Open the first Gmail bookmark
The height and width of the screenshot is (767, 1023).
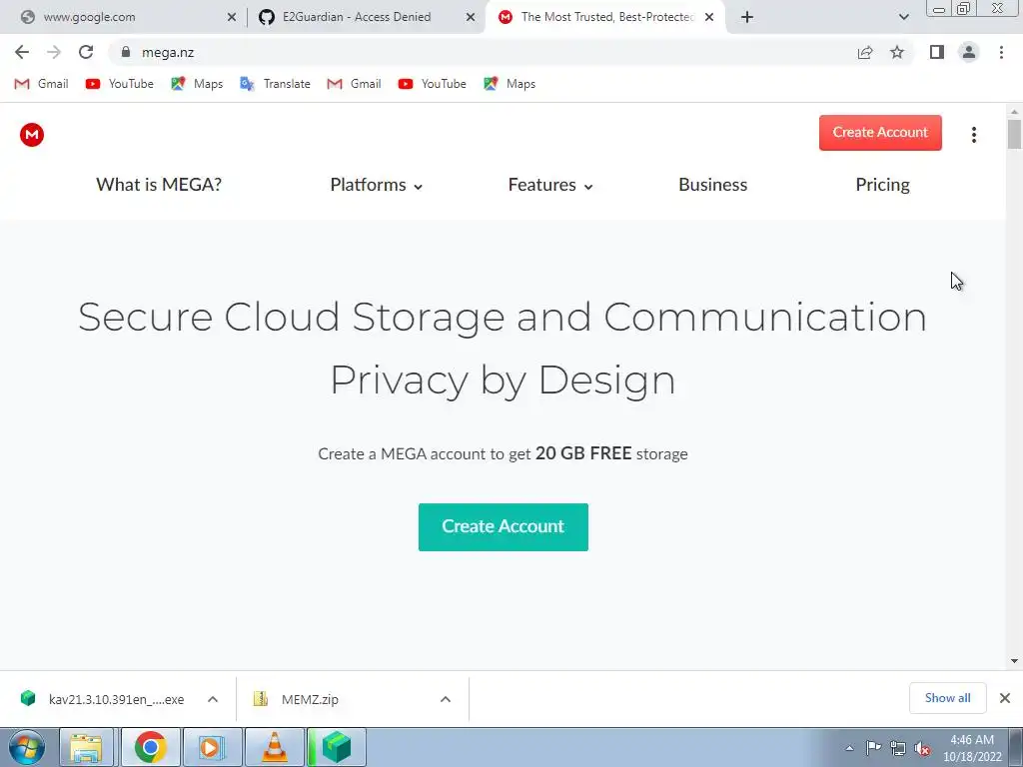click(x=41, y=84)
